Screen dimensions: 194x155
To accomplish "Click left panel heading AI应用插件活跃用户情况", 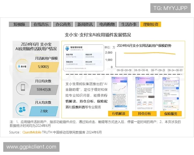I will (x=36, y=49).
